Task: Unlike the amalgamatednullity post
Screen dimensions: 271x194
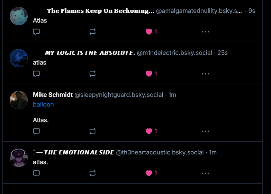Action: pos(149,32)
